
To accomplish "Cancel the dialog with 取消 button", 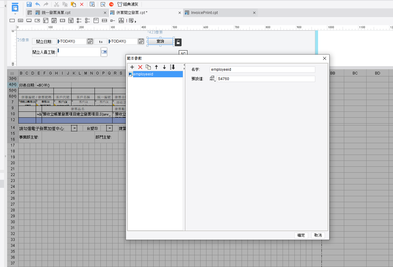I will 318,235.
